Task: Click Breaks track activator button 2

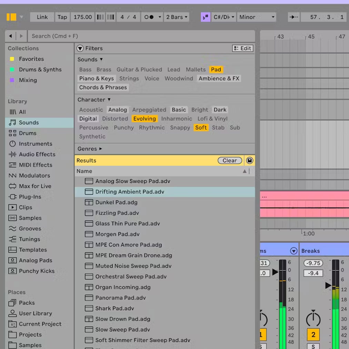Action: click(x=313, y=335)
